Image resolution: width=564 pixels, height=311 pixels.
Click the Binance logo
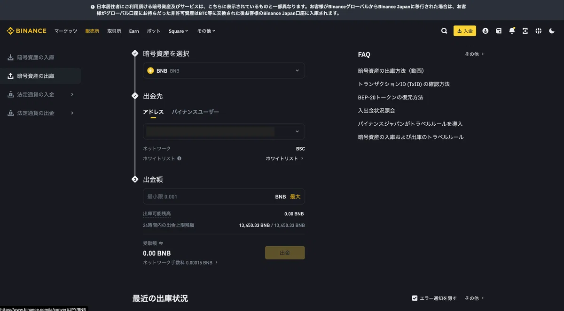(26, 31)
